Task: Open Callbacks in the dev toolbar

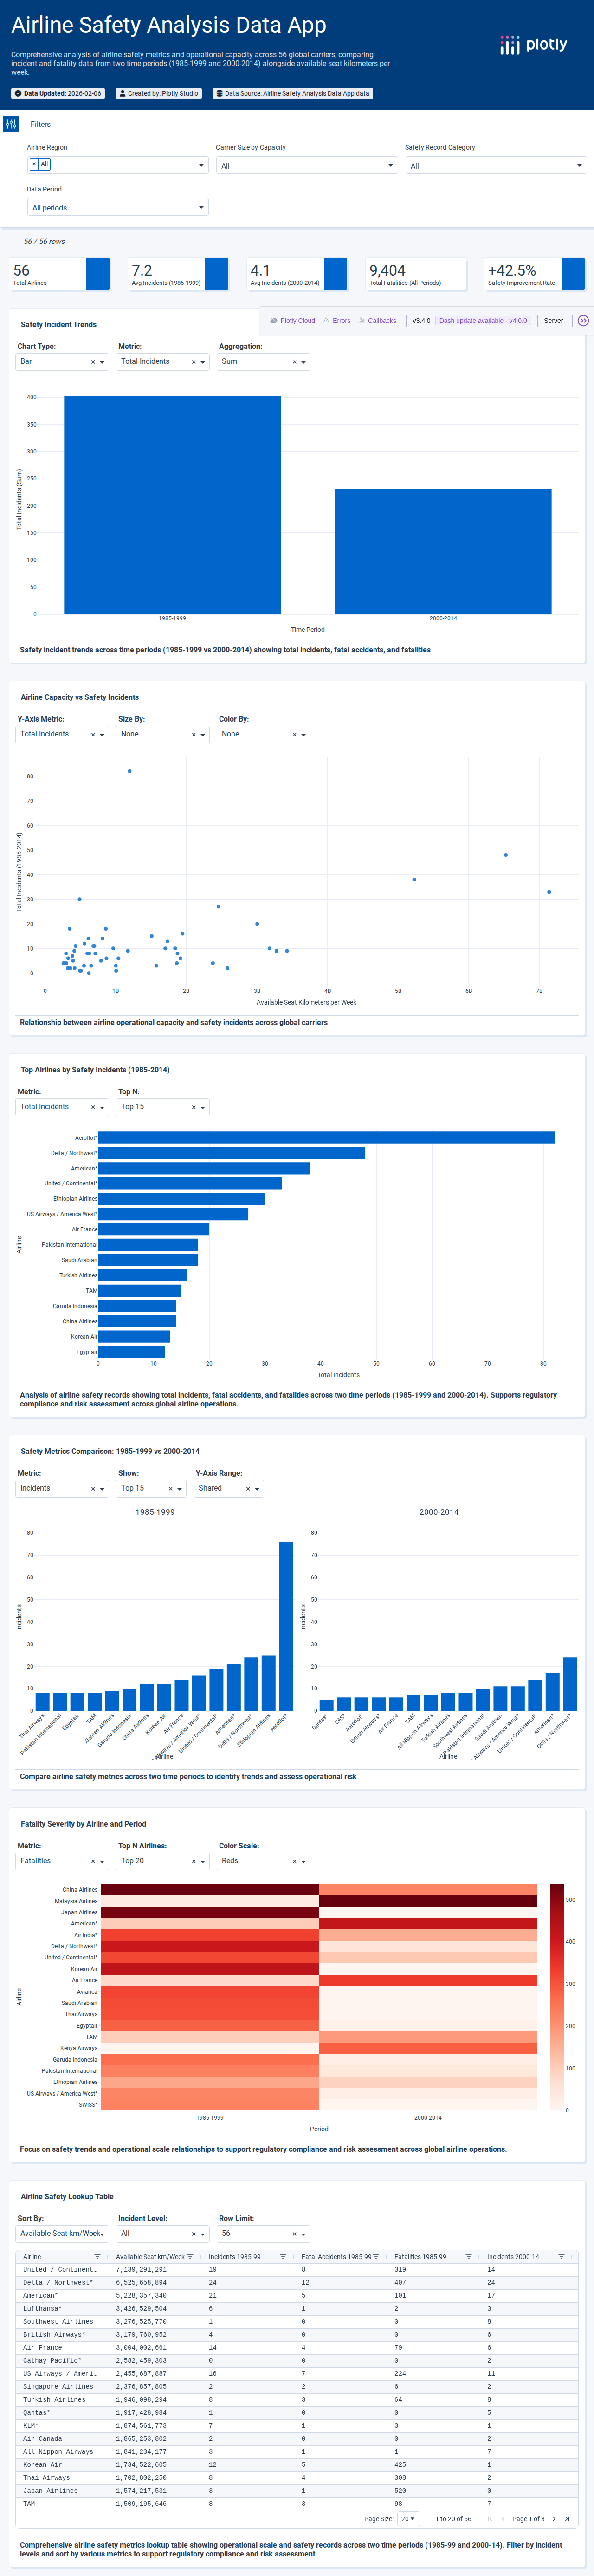Action: click(377, 321)
